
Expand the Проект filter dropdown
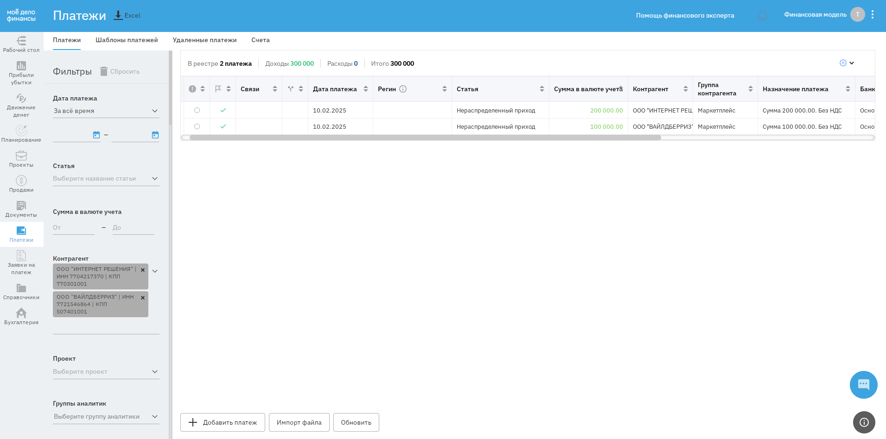(x=155, y=372)
